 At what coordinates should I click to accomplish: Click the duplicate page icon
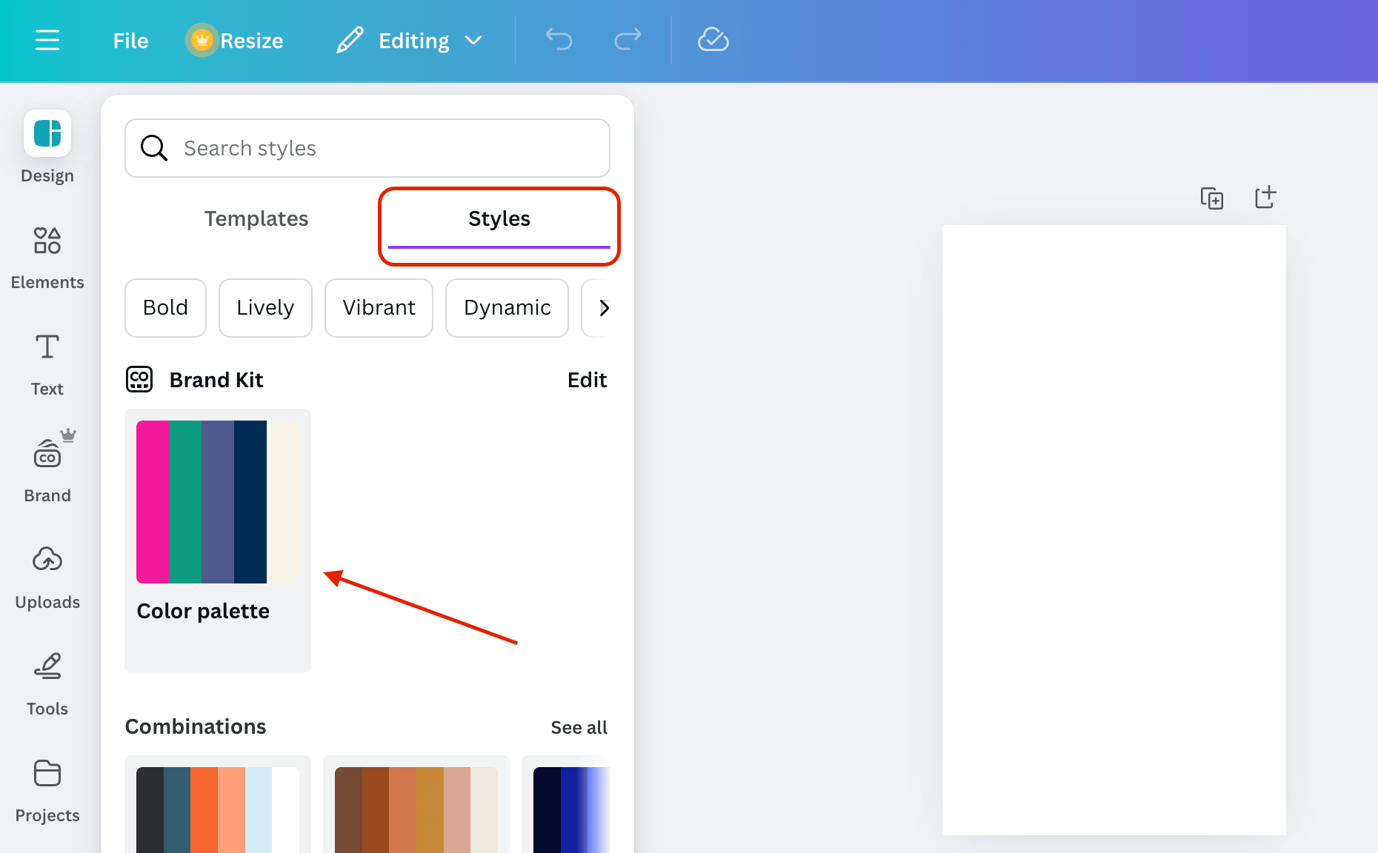[1212, 198]
